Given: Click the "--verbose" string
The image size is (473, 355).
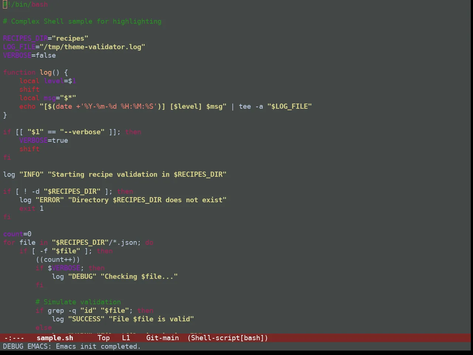Looking at the screenshot, I should coord(82,132).
